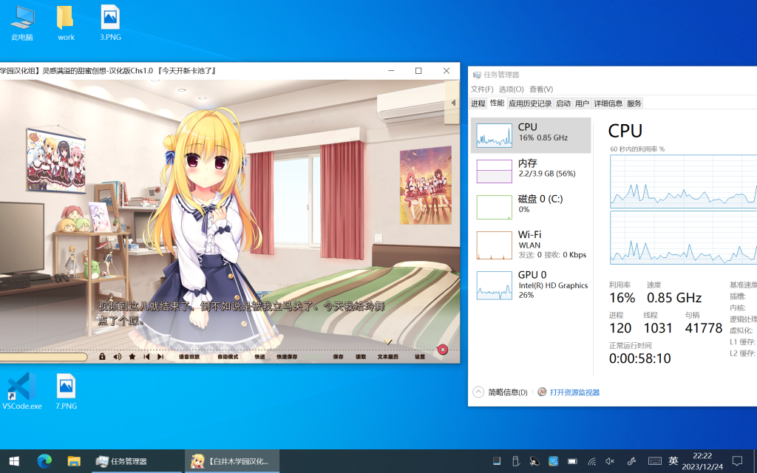Click 快进 fast-forward in the game toolbar
Image resolution: width=757 pixels, height=473 pixels.
pos(260,357)
